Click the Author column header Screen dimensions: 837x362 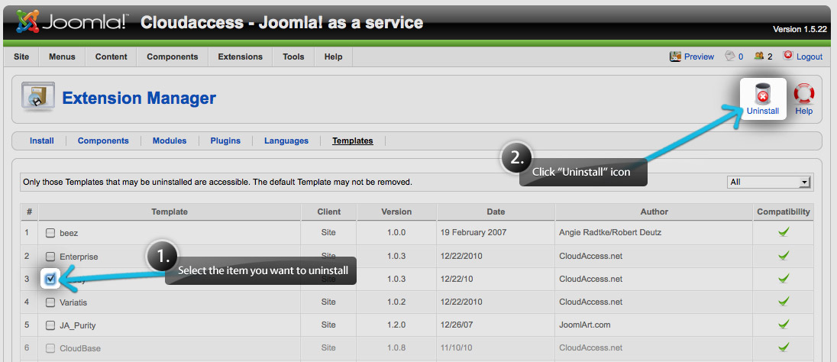(x=654, y=212)
